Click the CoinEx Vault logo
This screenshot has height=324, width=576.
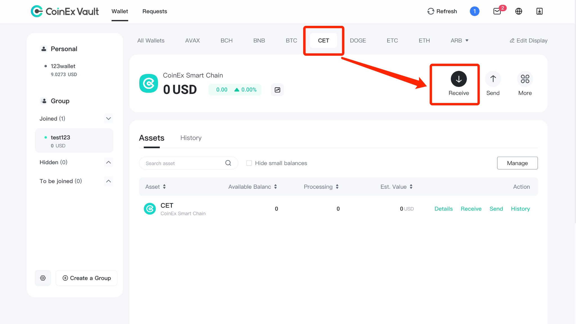(x=65, y=11)
